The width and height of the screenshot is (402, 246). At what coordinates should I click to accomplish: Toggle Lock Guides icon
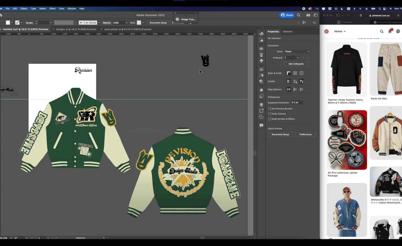point(295,81)
